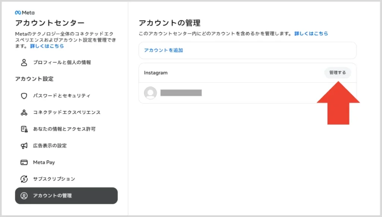Click the Instagram section label
382x217 pixels.
point(156,73)
